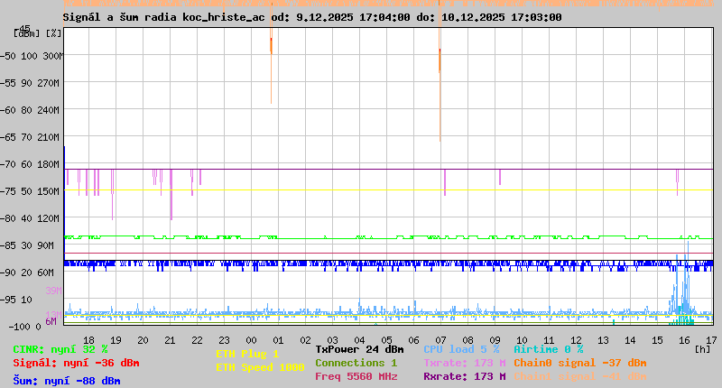722x388 pixels.
Task: Click the '120M' y-axis label
Action: [50, 218]
